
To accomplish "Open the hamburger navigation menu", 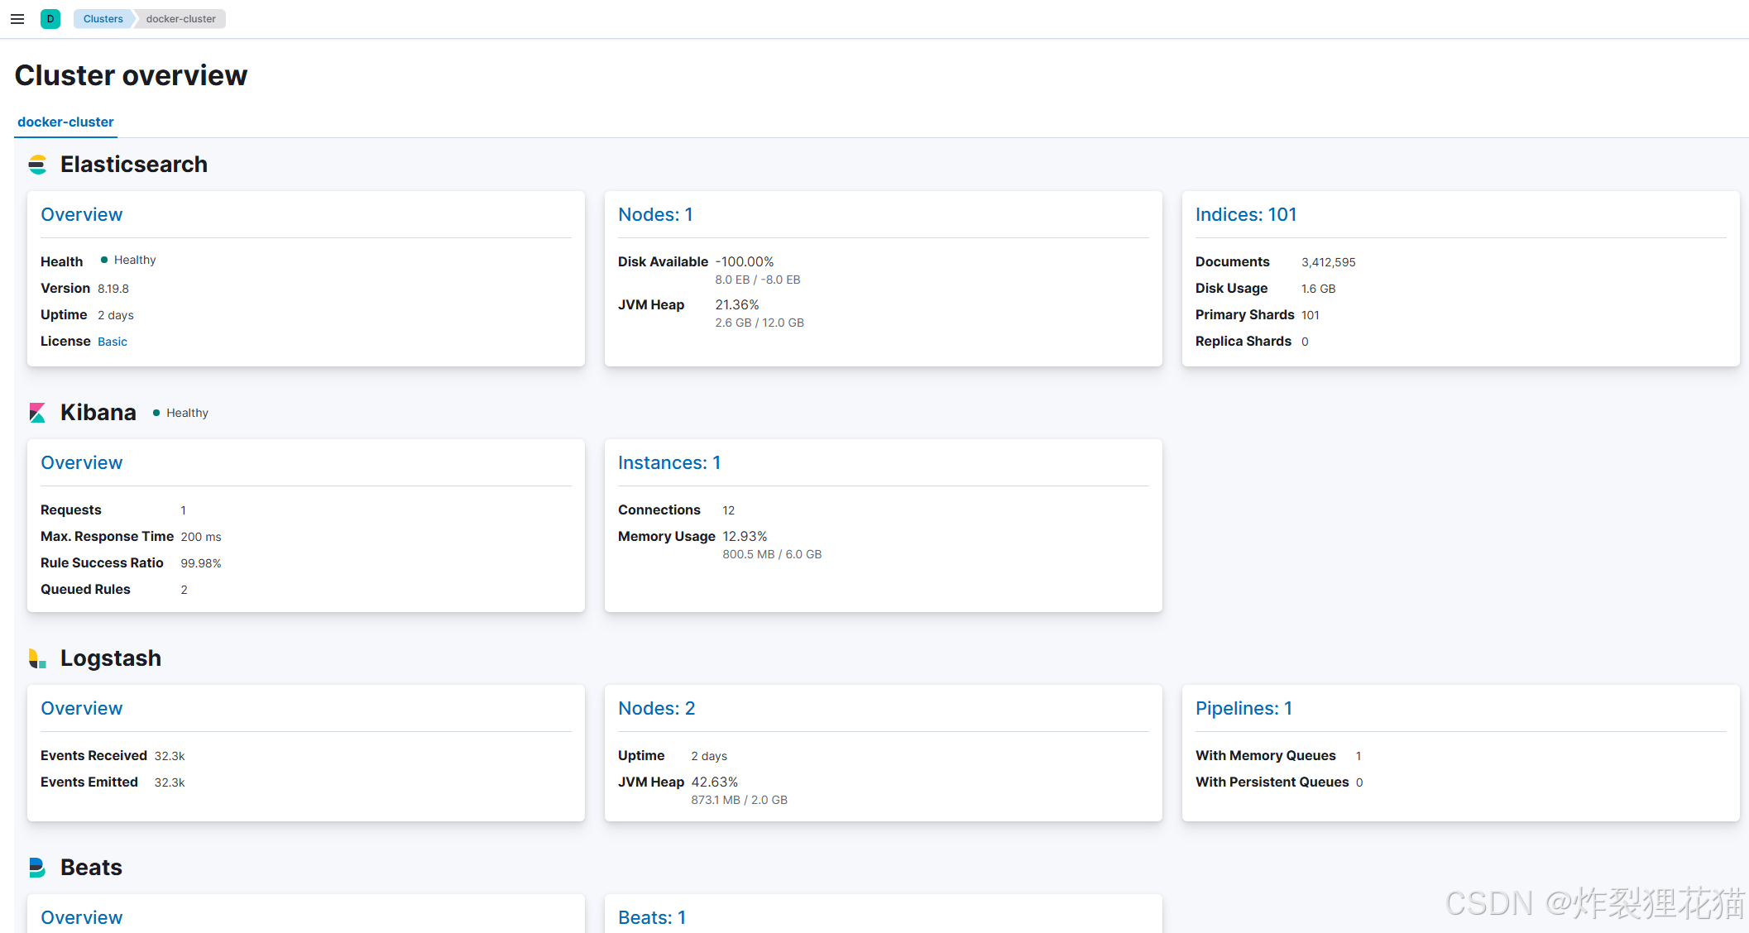I will (x=17, y=19).
